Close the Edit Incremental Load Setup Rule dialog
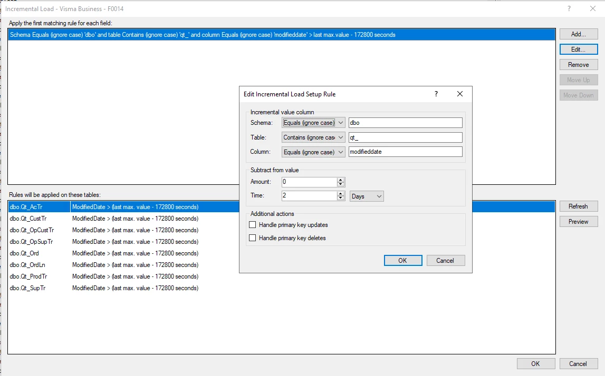 pos(459,94)
